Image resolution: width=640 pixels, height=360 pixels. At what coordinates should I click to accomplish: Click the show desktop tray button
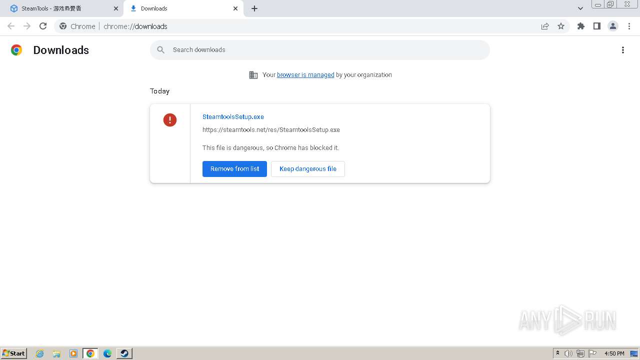[x=634, y=353]
